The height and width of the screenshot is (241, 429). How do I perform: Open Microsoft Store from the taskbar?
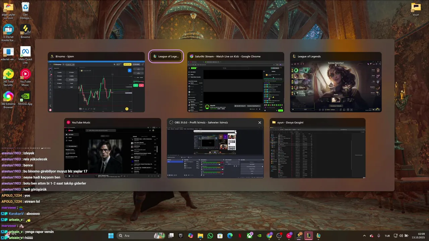(x=220, y=236)
